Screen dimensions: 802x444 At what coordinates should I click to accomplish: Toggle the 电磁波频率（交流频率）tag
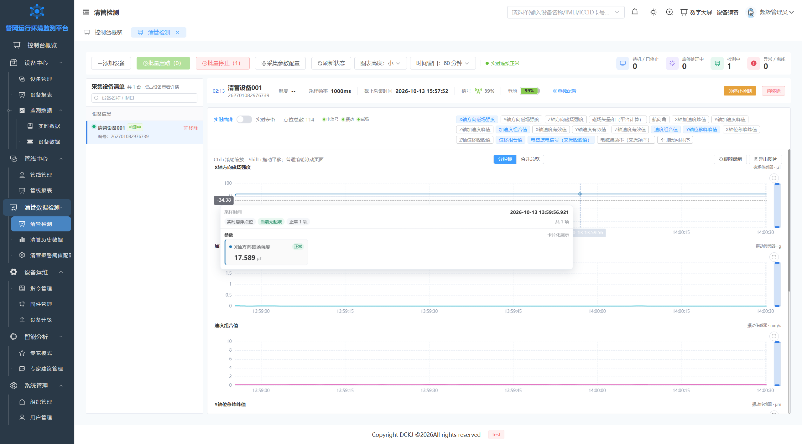pyautogui.click(x=626, y=140)
